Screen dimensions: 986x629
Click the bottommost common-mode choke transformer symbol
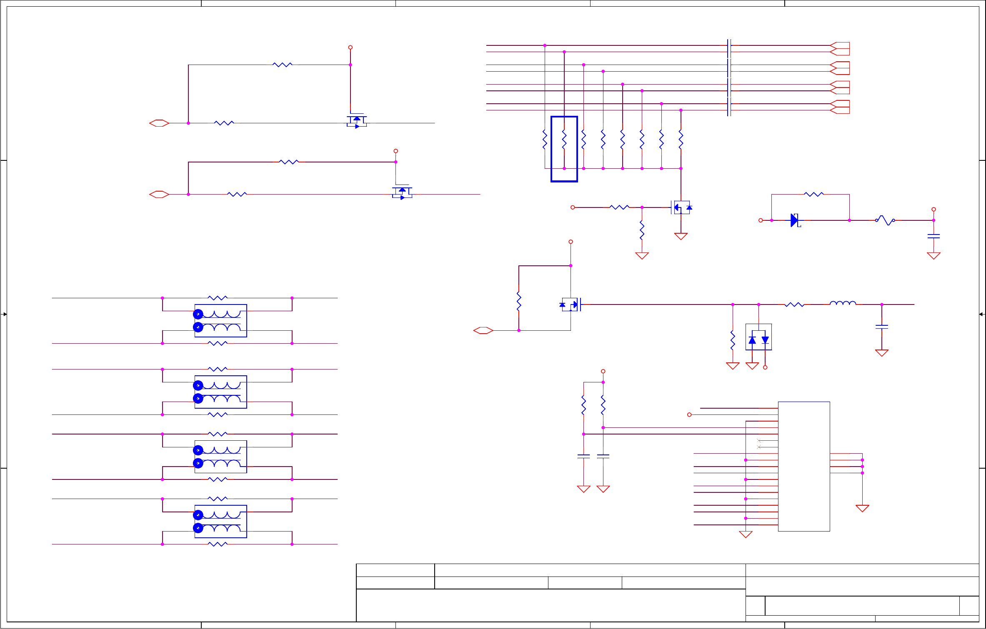click(220, 522)
